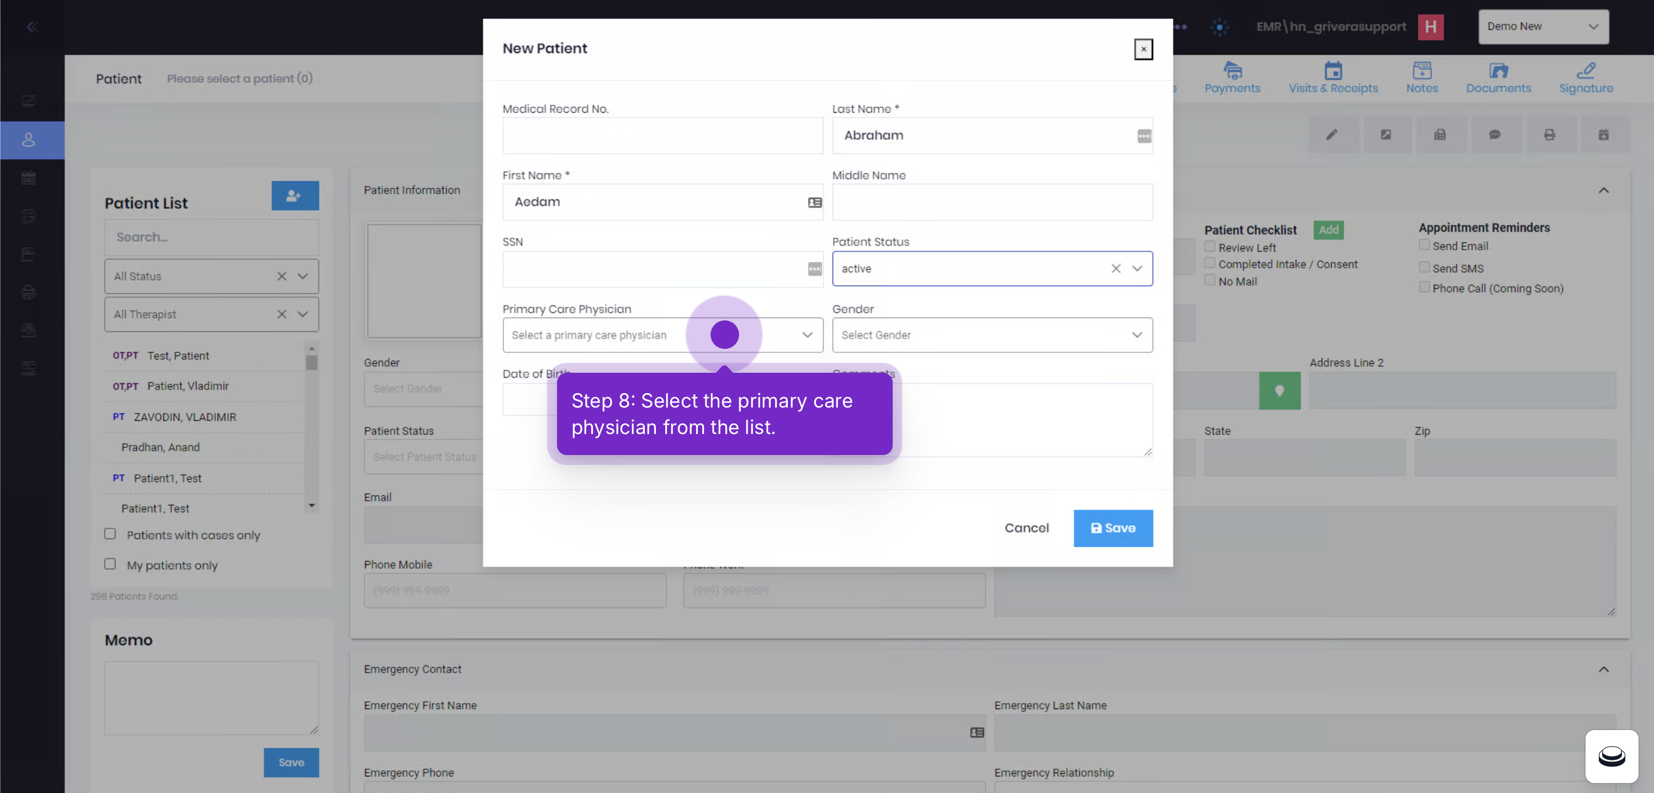Toggle No Mail checkbox
1654x793 pixels.
click(x=1210, y=281)
